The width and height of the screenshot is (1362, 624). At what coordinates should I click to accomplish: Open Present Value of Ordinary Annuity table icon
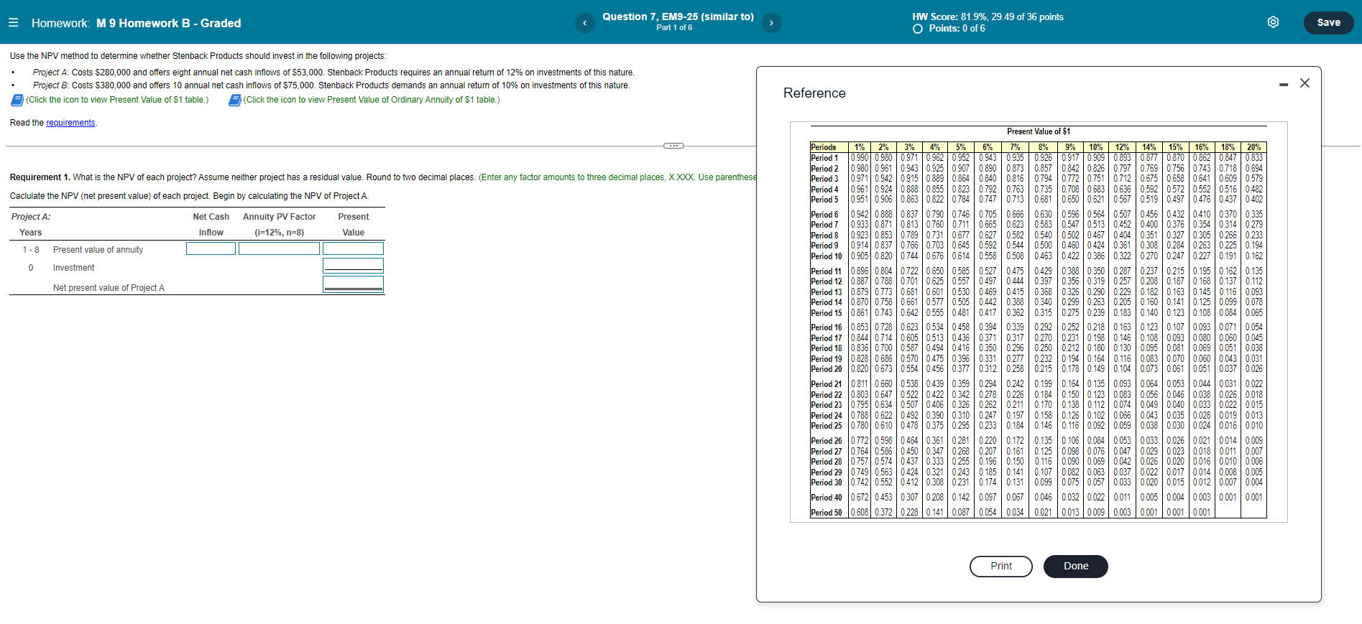(x=234, y=100)
